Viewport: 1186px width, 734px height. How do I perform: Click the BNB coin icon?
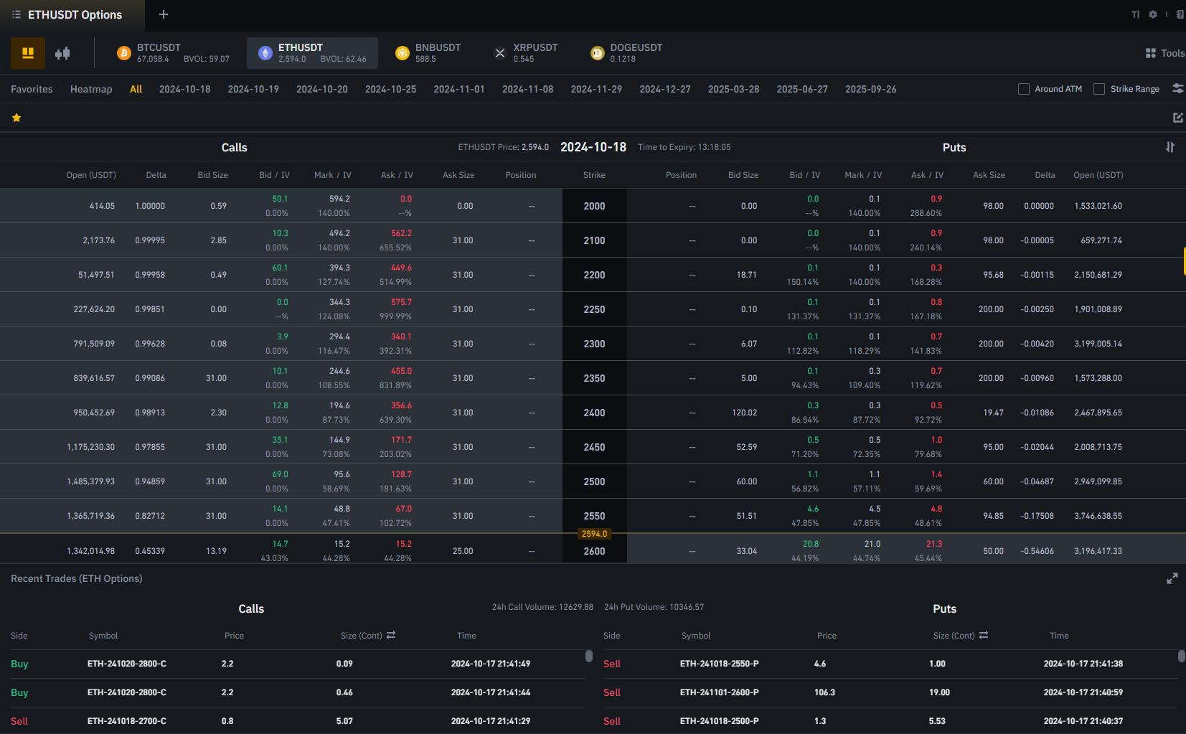coord(402,53)
